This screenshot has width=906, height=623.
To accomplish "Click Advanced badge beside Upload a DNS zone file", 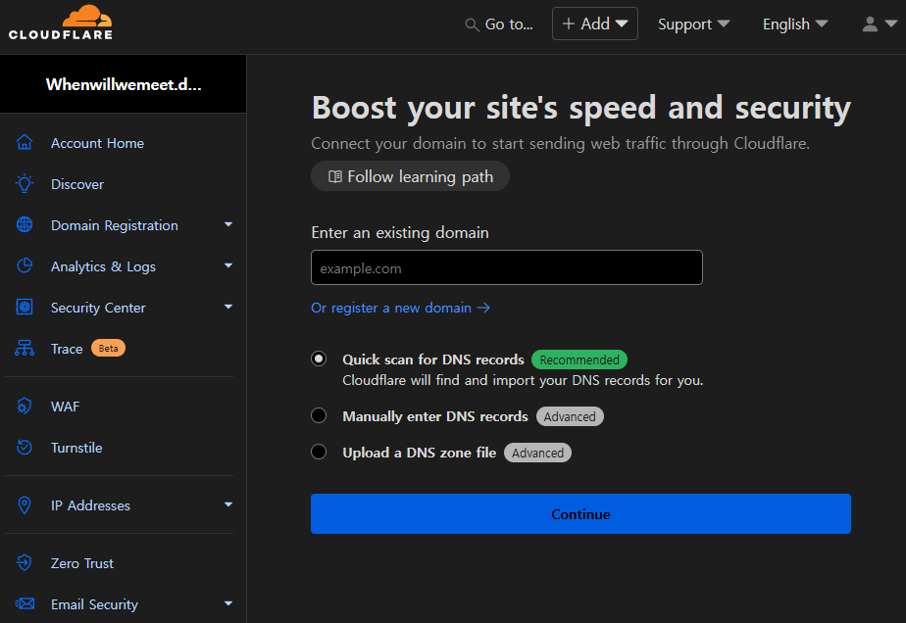I will pyautogui.click(x=537, y=453).
